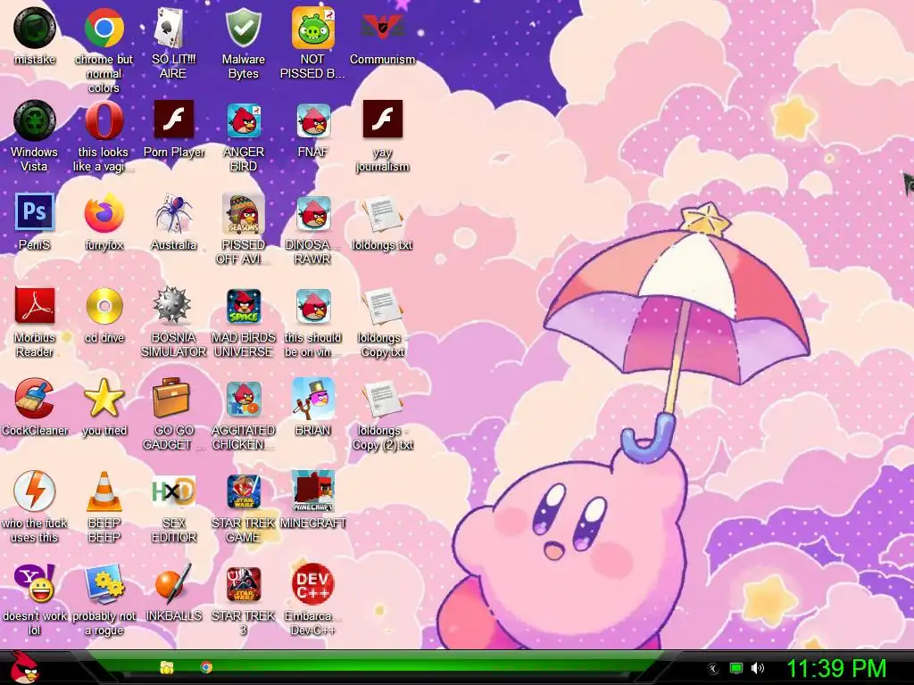Open the 'doesn't work lol' Yahoo icon
Screen dimensions: 914x685
click(x=35, y=583)
